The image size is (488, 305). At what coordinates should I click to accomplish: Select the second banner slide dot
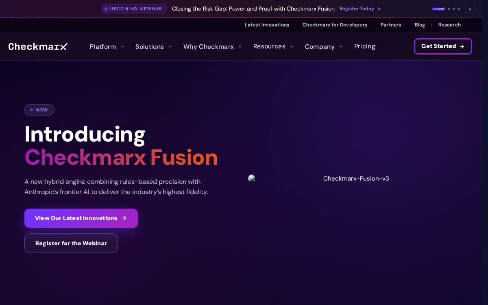coord(449,9)
